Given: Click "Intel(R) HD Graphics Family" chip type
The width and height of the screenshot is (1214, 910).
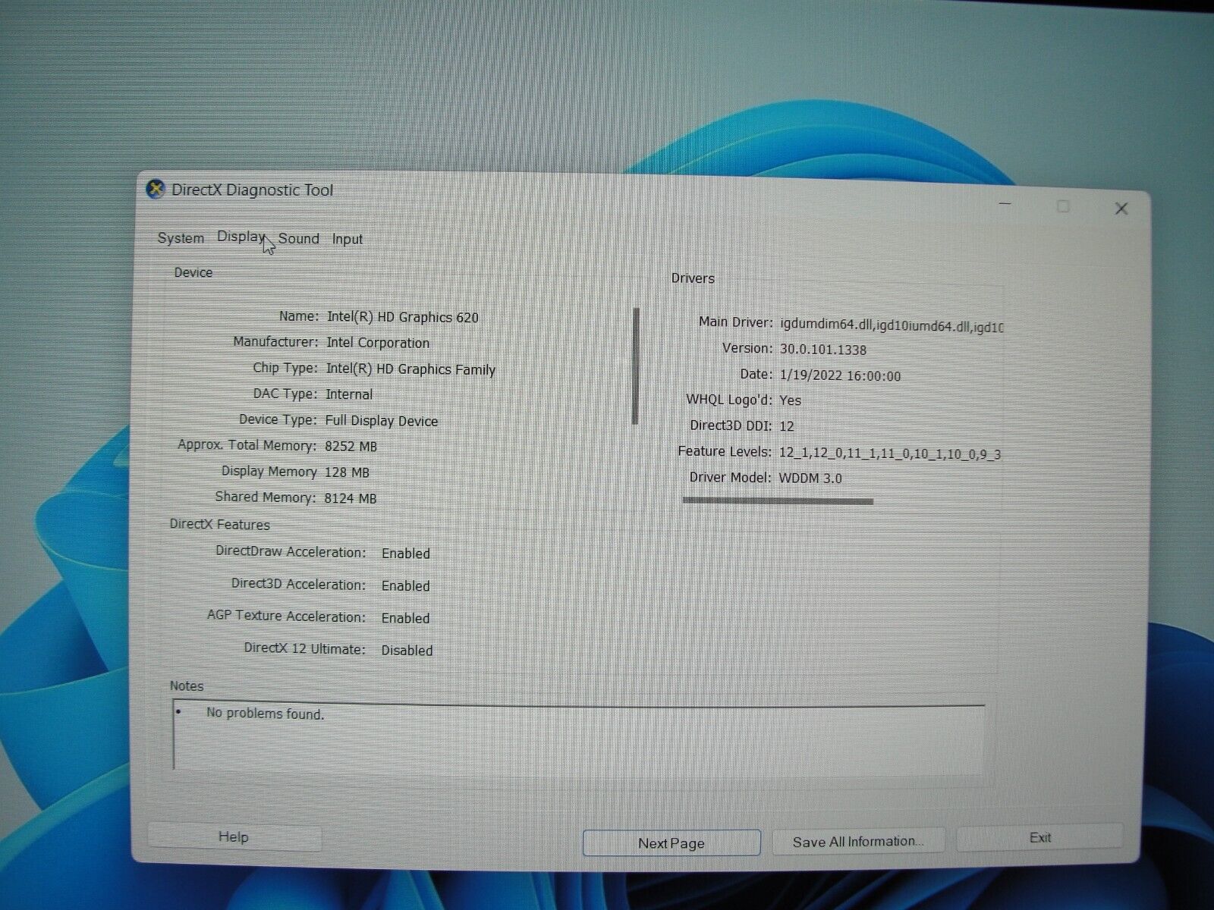Looking at the screenshot, I should click(x=410, y=369).
